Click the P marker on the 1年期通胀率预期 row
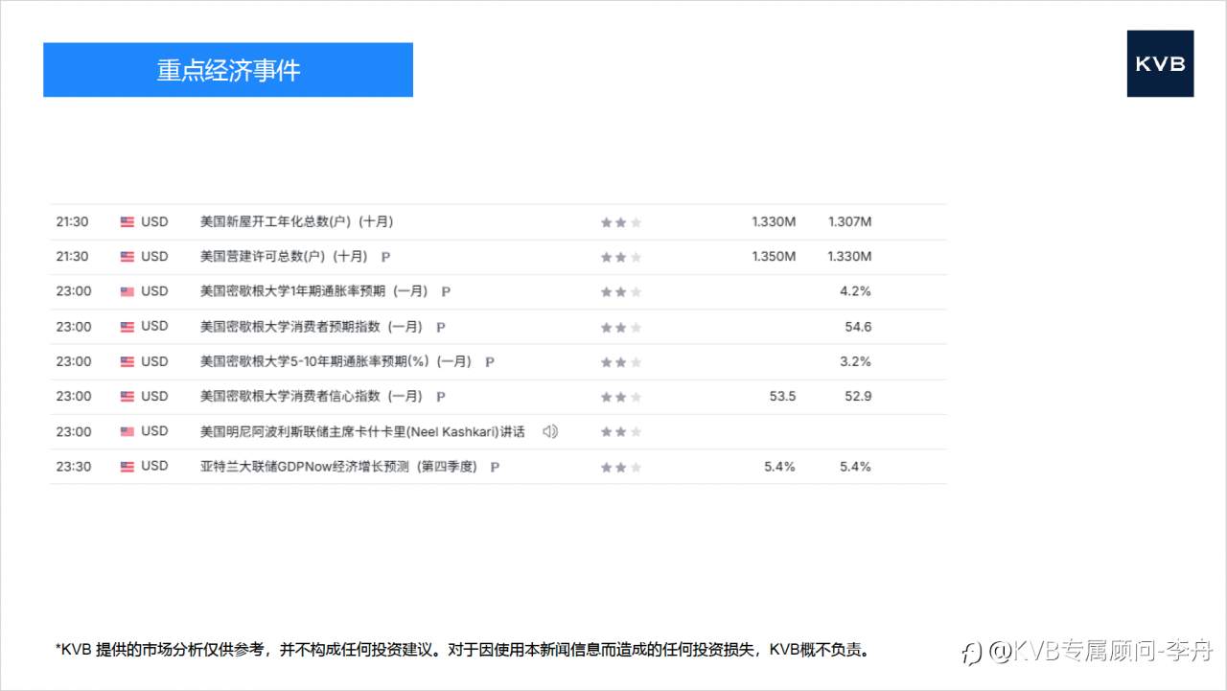The image size is (1227, 691). pos(445,291)
